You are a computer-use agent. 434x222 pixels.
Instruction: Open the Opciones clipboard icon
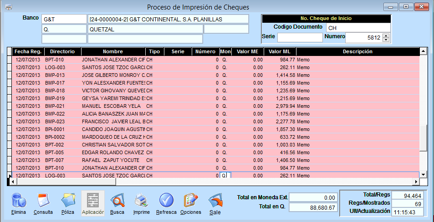click(190, 201)
